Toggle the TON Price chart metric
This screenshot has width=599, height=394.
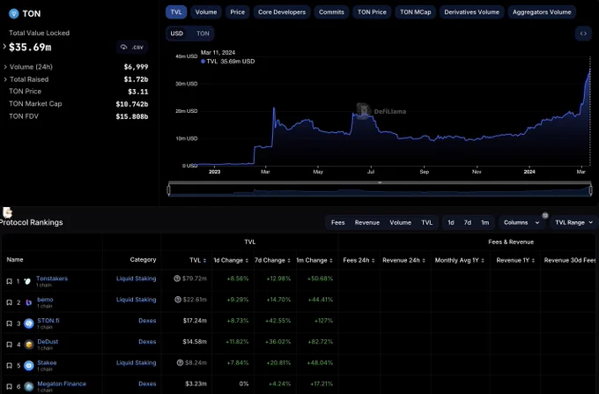click(x=372, y=12)
